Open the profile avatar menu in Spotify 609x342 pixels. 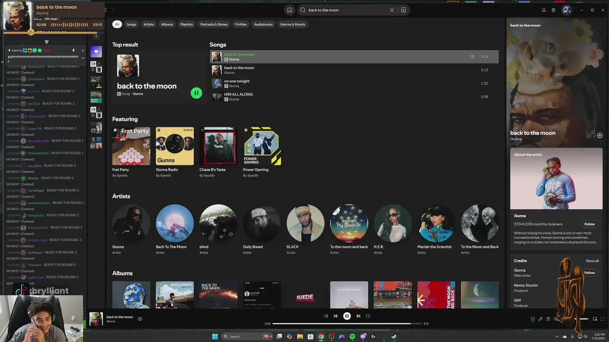pos(567,10)
